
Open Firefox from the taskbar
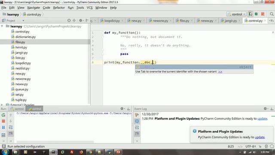click(x=81, y=152)
